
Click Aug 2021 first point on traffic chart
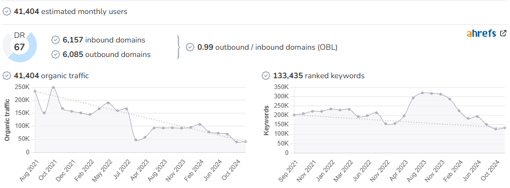click(x=35, y=91)
